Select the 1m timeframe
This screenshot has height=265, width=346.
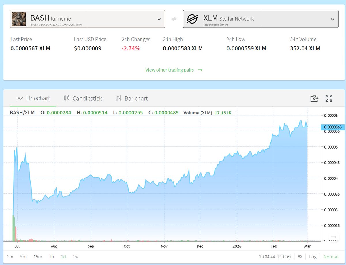tap(10, 257)
